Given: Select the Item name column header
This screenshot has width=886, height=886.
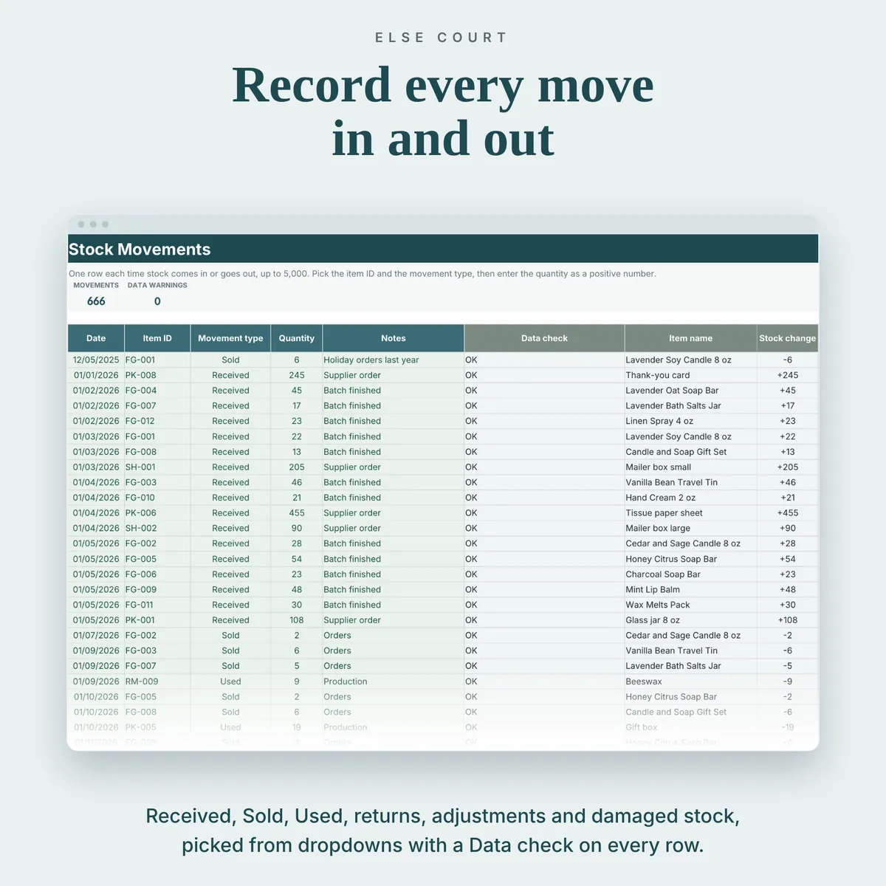Looking at the screenshot, I should pos(691,338).
